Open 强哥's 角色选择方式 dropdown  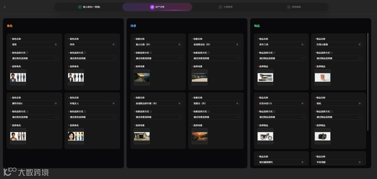34,58
